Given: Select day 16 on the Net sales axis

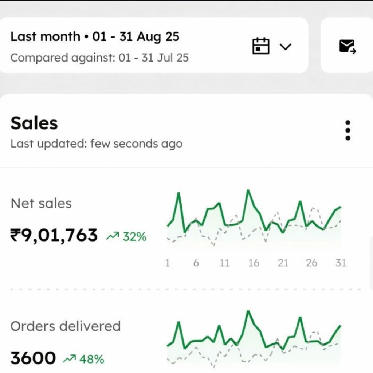Looking at the screenshot, I should (x=254, y=263).
